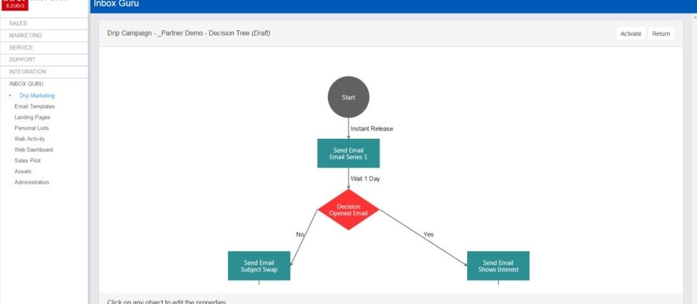The height and width of the screenshot is (304, 697).
Task: Click the Return button
Action: click(x=661, y=34)
